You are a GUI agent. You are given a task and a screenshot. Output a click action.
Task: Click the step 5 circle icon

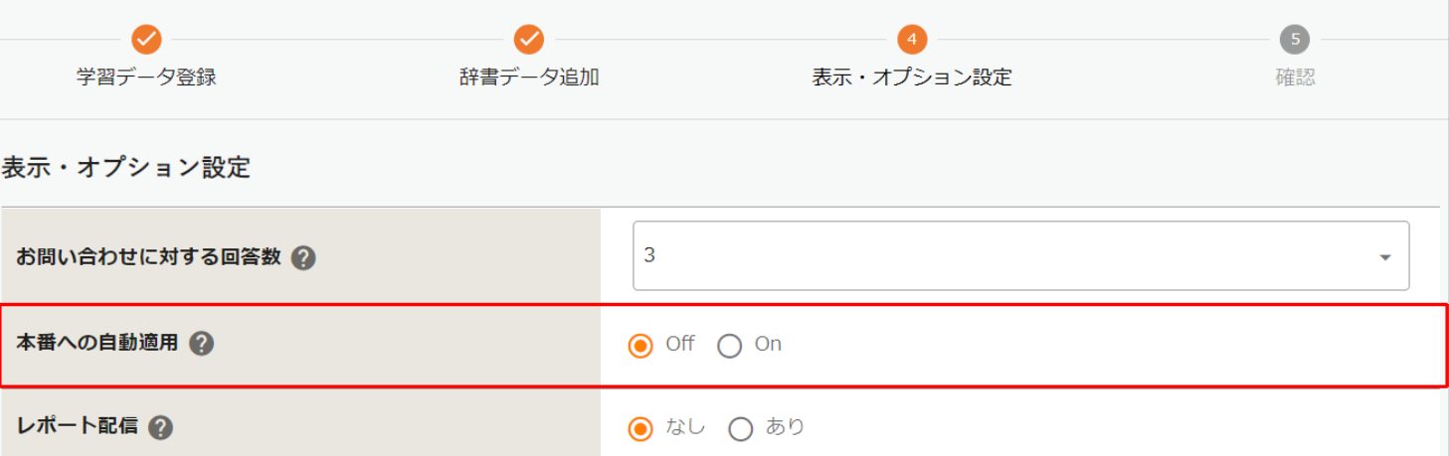[1295, 40]
